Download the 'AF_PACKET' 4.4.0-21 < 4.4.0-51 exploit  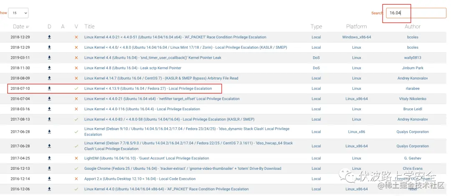[x=49, y=37]
